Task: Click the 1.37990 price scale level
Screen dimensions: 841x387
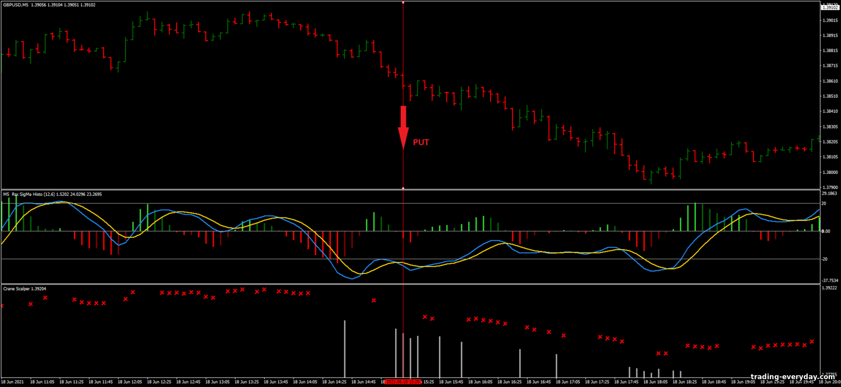Action: pos(829,187)
